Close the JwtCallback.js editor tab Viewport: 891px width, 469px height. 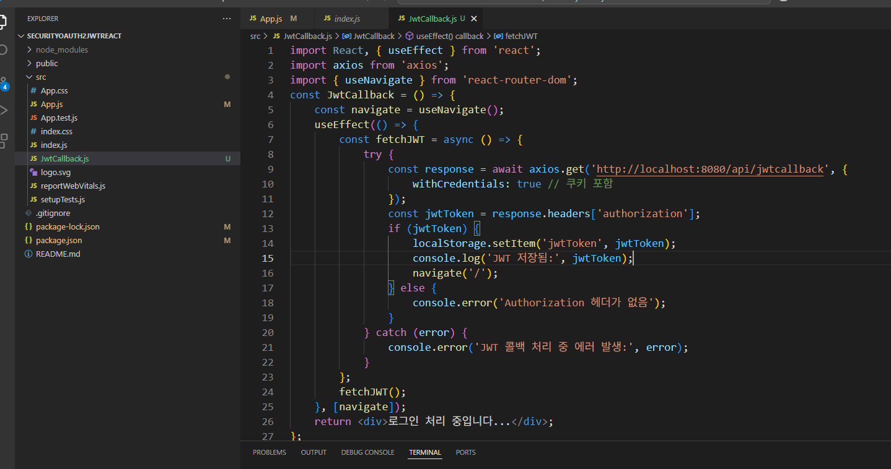(474, 19)
